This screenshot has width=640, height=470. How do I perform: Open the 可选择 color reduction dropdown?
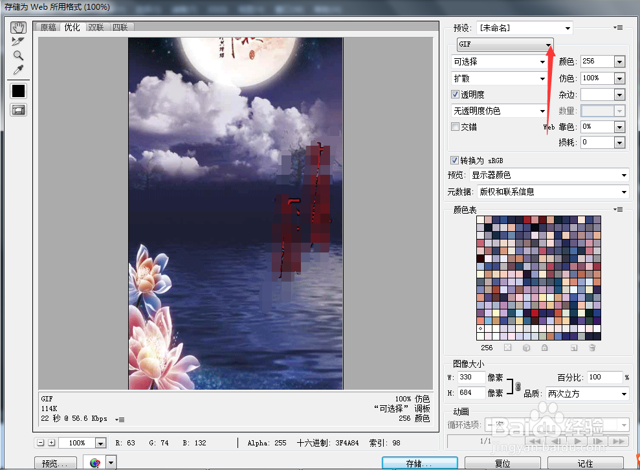[x=499, y=62]
